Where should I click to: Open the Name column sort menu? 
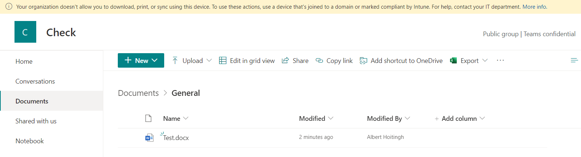[x=176, y=118]
